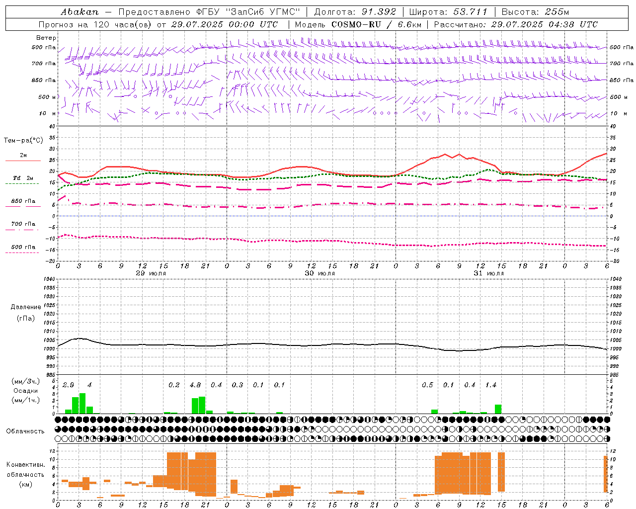This screenshot has height=509, width=636.
Task: Click the "Конвективн." convective cloud label
Action: click(x=25, y=465)
